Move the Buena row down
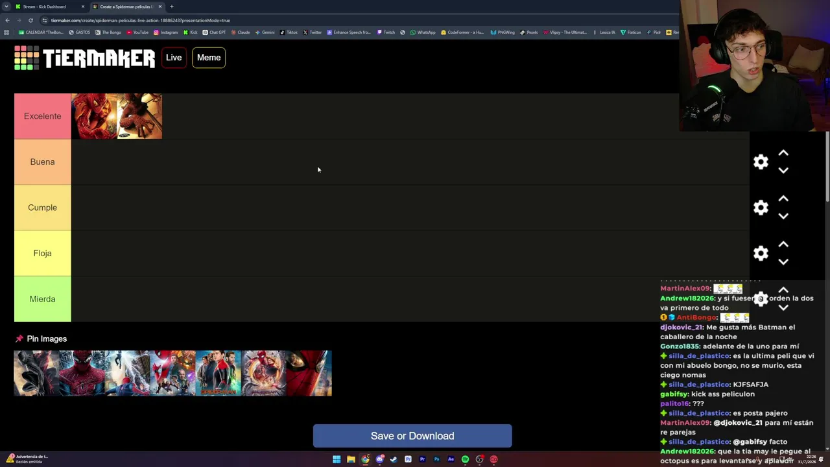The image size is (830, 467). click(x=783, y=170)
